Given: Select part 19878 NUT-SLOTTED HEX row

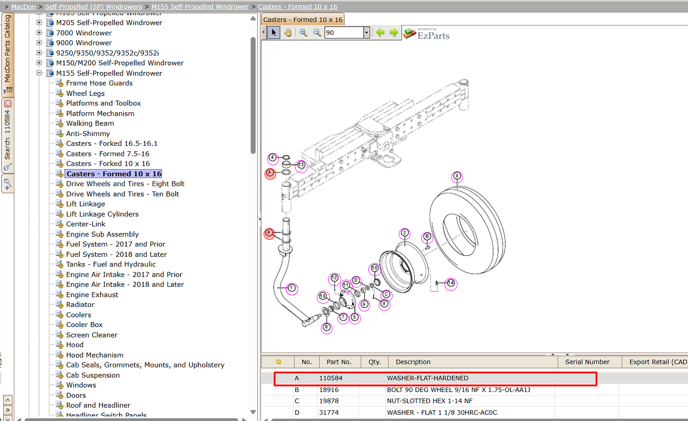Looking at the screenshot, I should pos(475,401).
